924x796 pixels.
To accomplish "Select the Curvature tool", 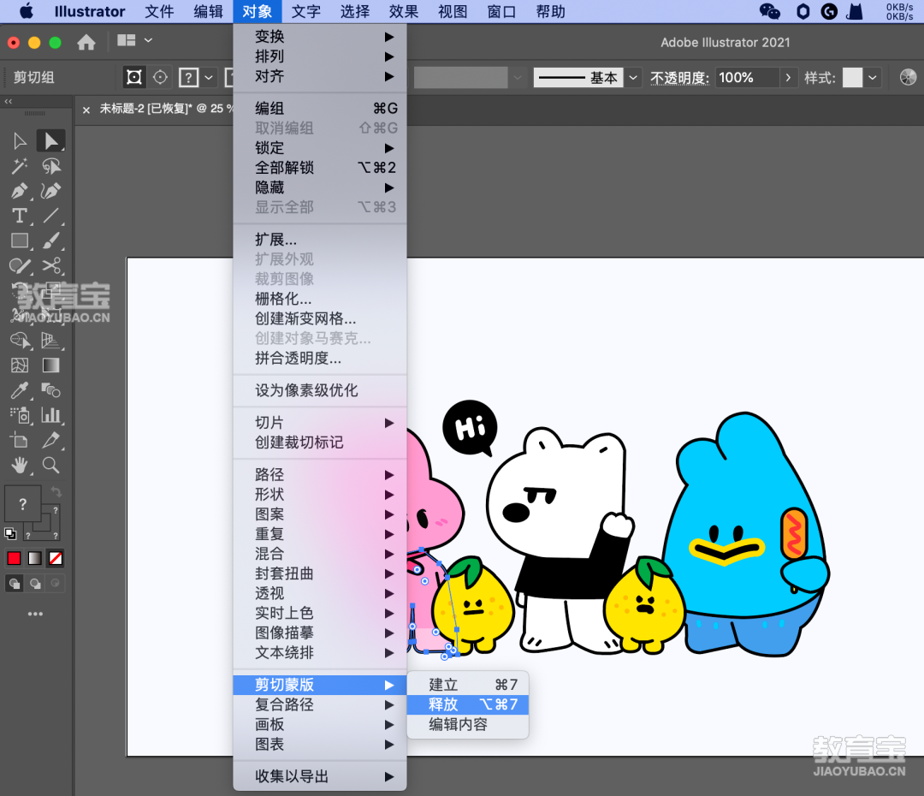I will [50, 191].
